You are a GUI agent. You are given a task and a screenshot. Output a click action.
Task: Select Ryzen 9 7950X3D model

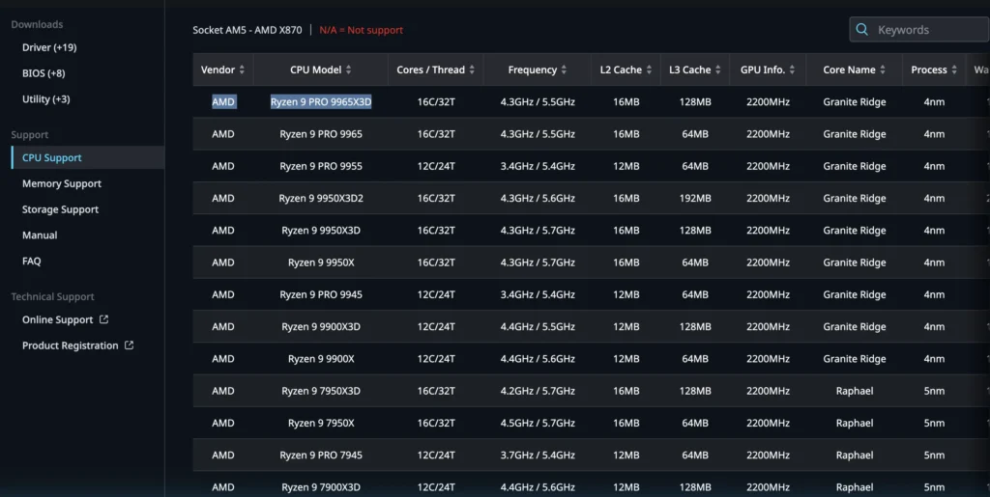point(321,391)
